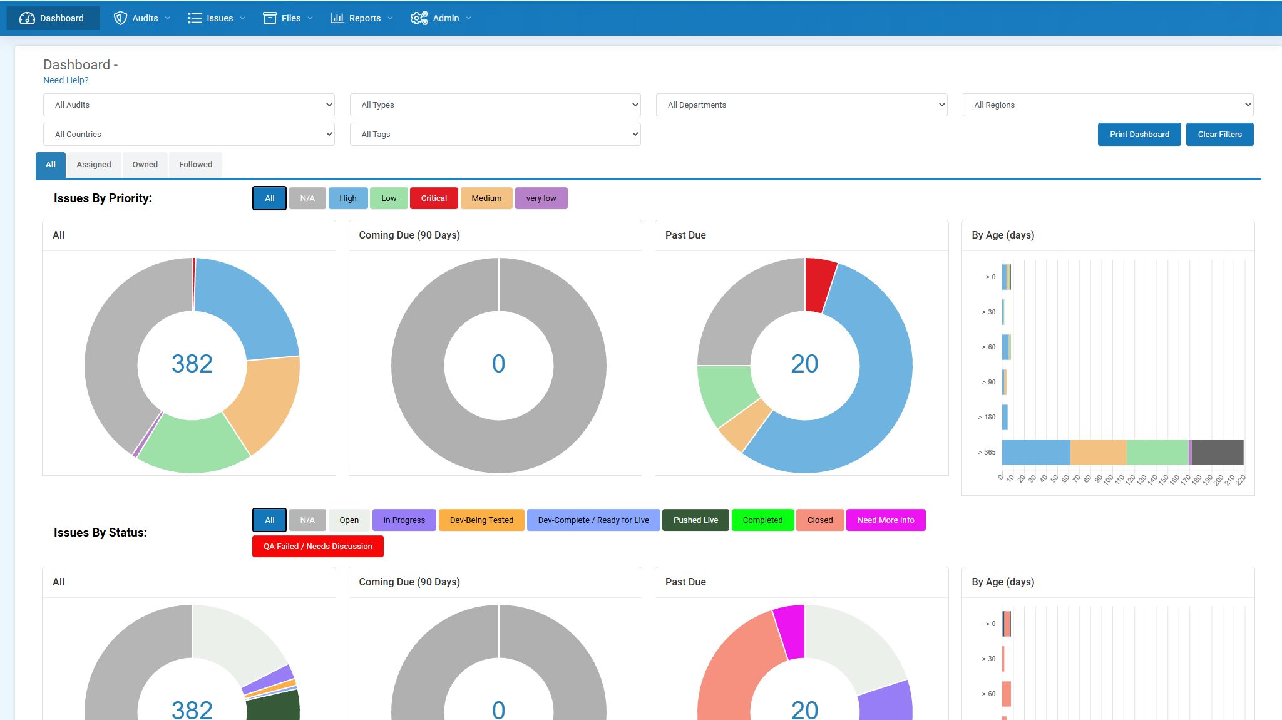
Task: Click the blue segment of the > 365 bar
Action: [x=1036, y=452]
